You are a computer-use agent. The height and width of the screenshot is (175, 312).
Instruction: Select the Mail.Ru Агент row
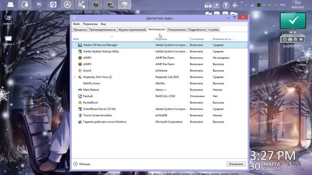(159, 83)
